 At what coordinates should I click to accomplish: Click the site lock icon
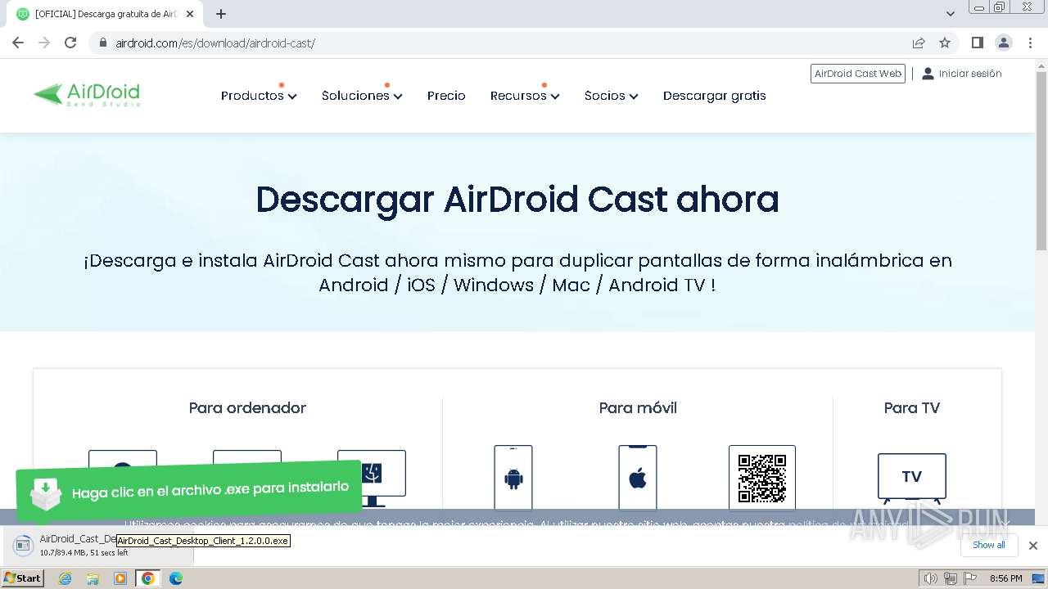pyautogui.click(x=102, y=43)
